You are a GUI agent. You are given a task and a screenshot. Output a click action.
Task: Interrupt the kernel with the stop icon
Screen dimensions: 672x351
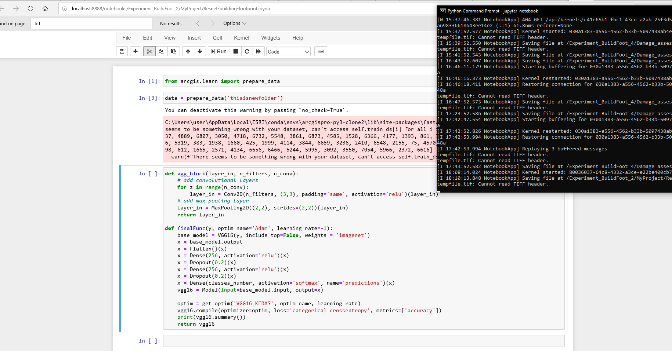pos(236,51)
